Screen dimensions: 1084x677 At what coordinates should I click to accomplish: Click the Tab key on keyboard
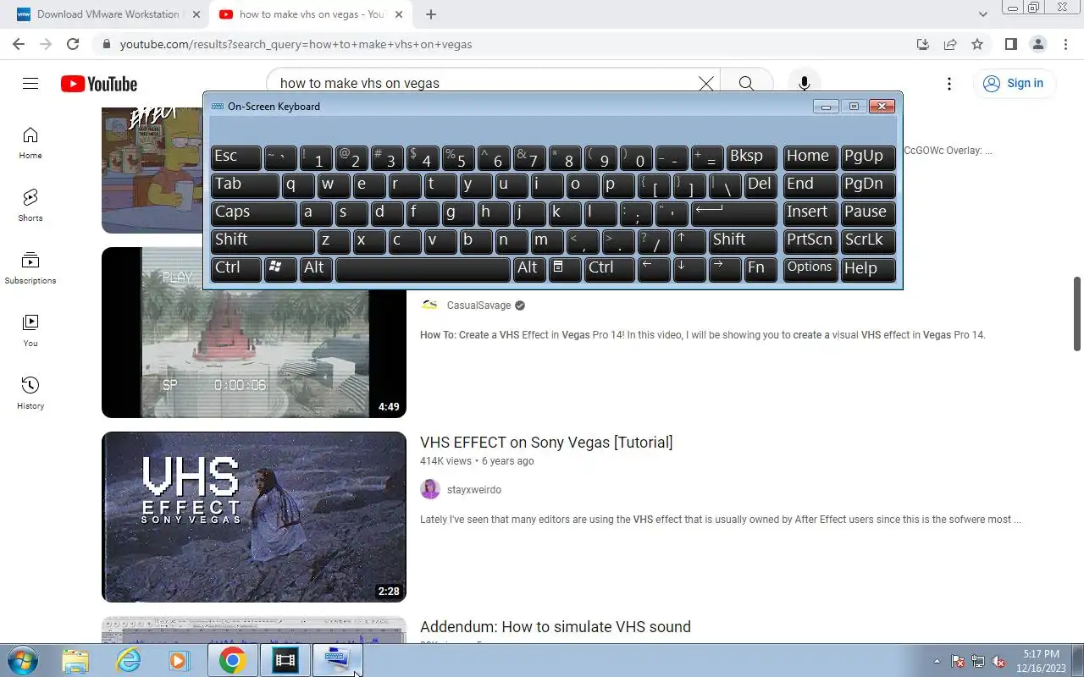pos(244,185)
